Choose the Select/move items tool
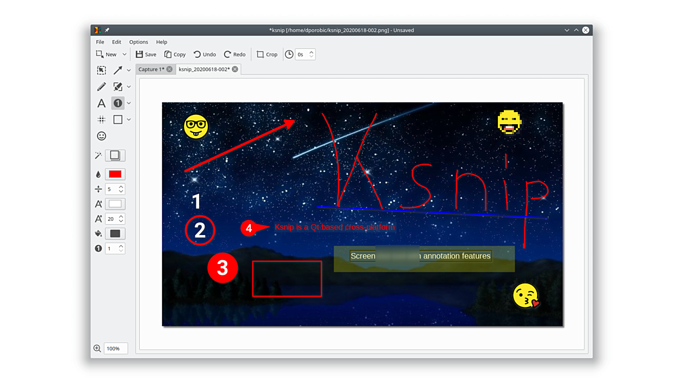The height and width of the screenshot is (382, 679). (101, 70)
